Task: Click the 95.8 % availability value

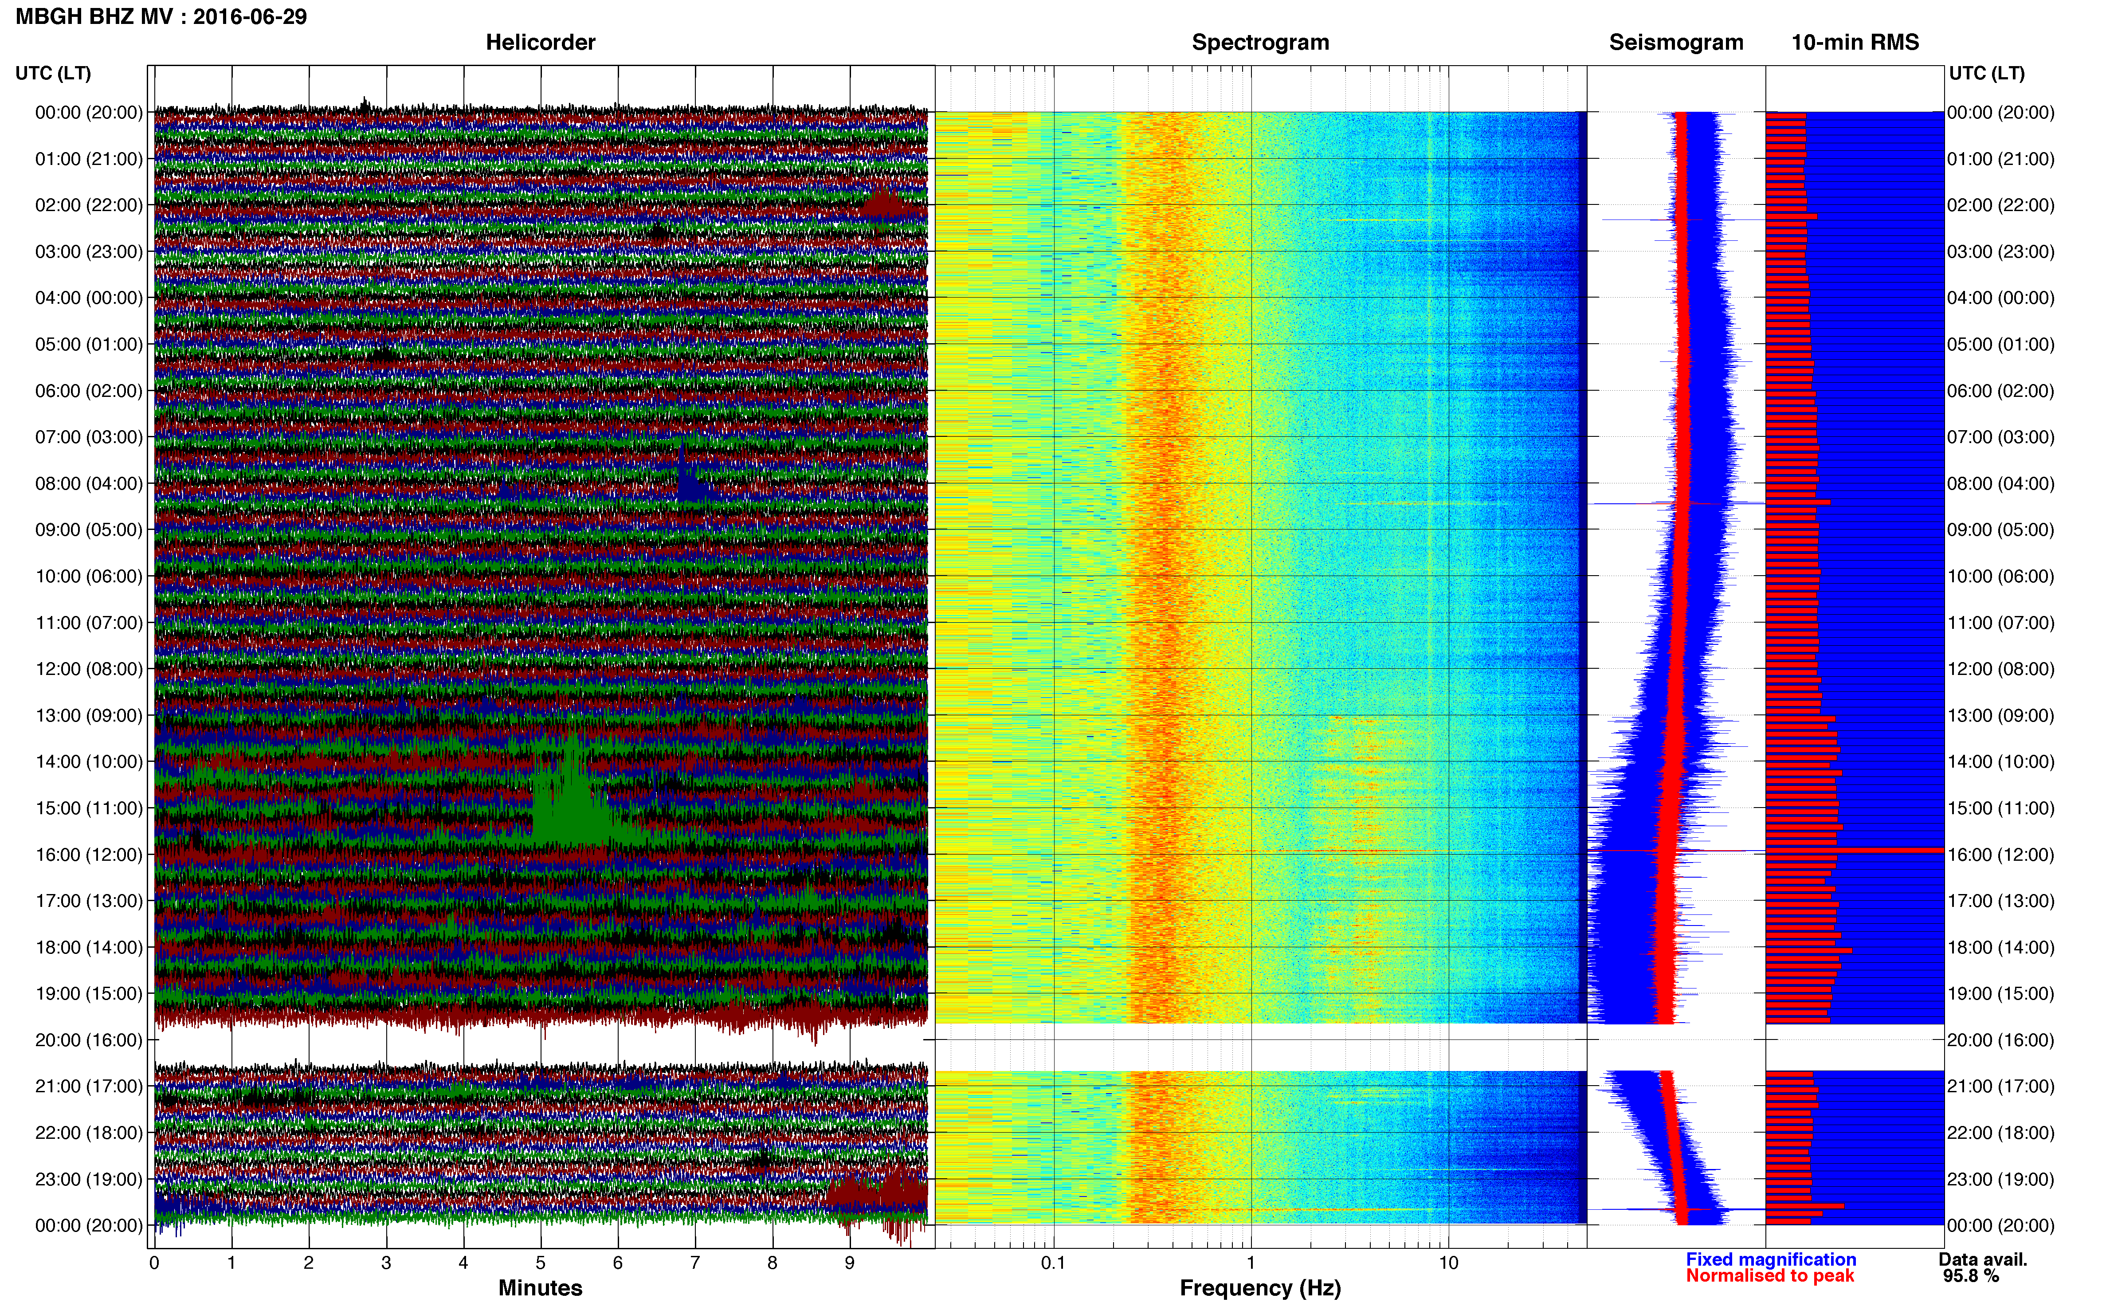Action: point(1971,1276)
